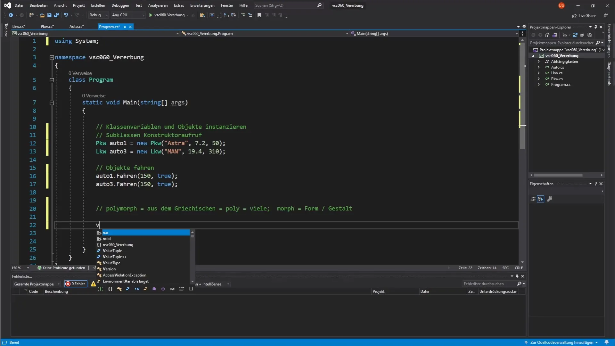This screenshot has height=346, width=615.
Task: Open the Gesamte Projektmappe scope dropdown
Action: pyautogui.click(x=37, y=284)
